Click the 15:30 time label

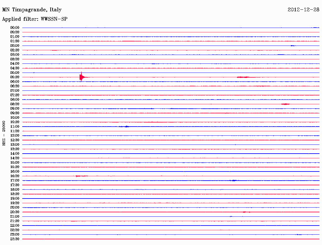coord(15,167)
